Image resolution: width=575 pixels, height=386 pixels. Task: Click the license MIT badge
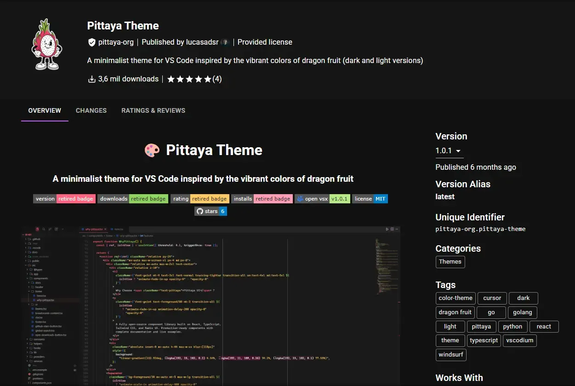click(x=370, y=199)
